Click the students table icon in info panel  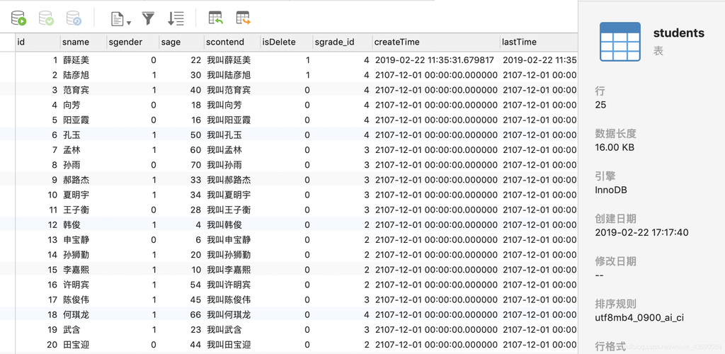pos(620,42)
